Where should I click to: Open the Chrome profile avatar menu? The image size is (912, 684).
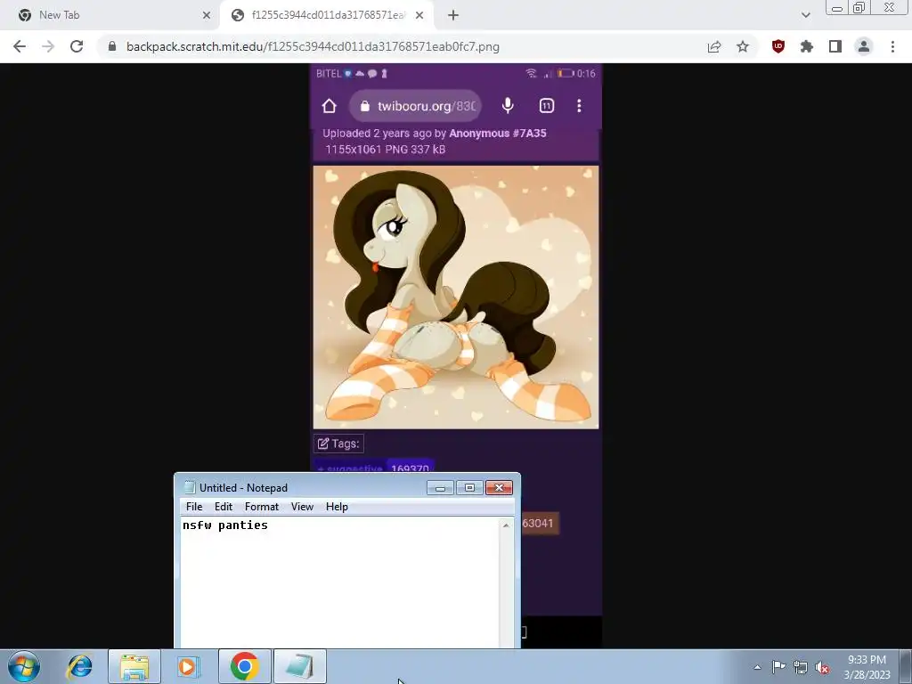[x=864, y=46]
